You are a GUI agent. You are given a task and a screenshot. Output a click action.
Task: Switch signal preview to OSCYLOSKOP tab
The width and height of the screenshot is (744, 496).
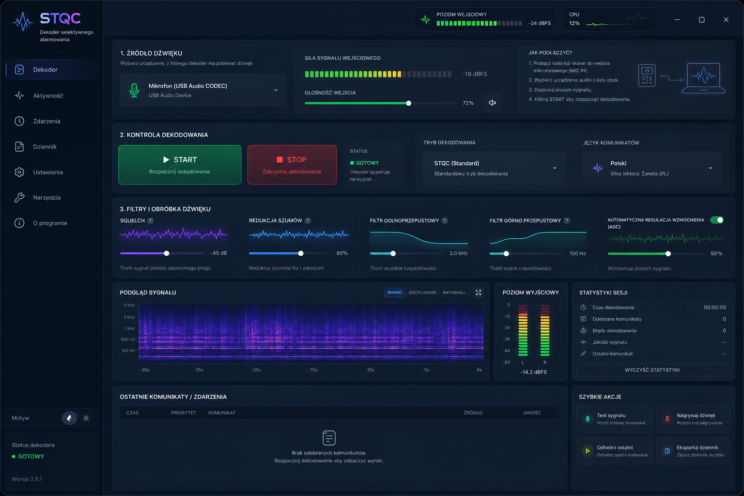pos(422,293)
